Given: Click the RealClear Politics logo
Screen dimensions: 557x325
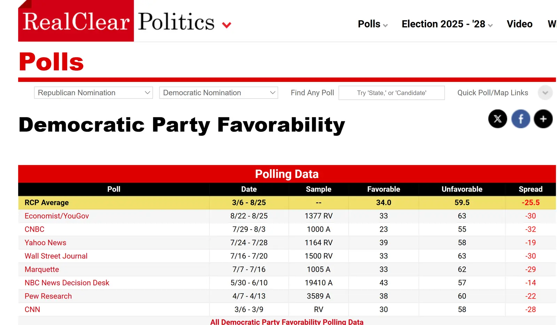Looking at the screenshot, I should click(76, 21).
